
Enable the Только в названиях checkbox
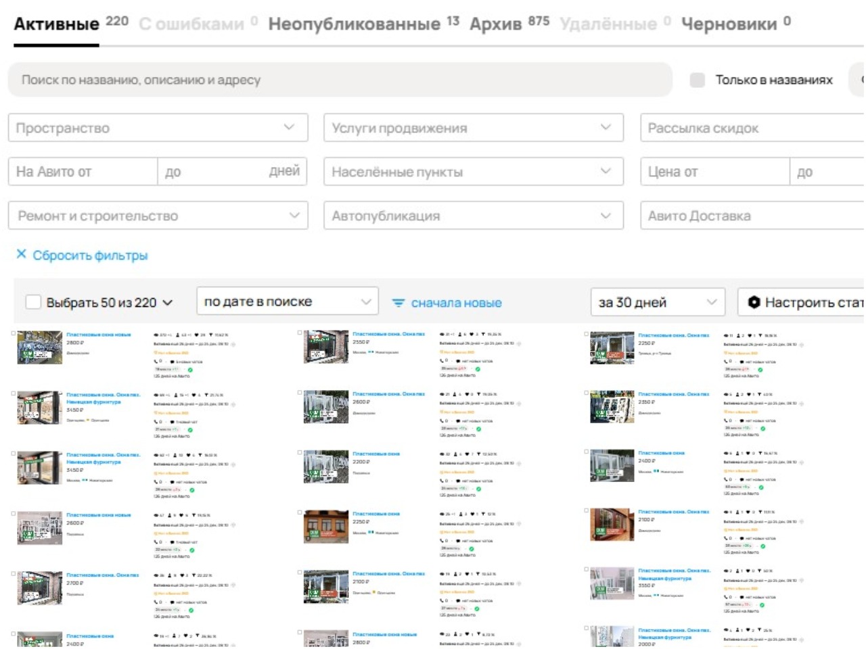[x=697, y=80]
